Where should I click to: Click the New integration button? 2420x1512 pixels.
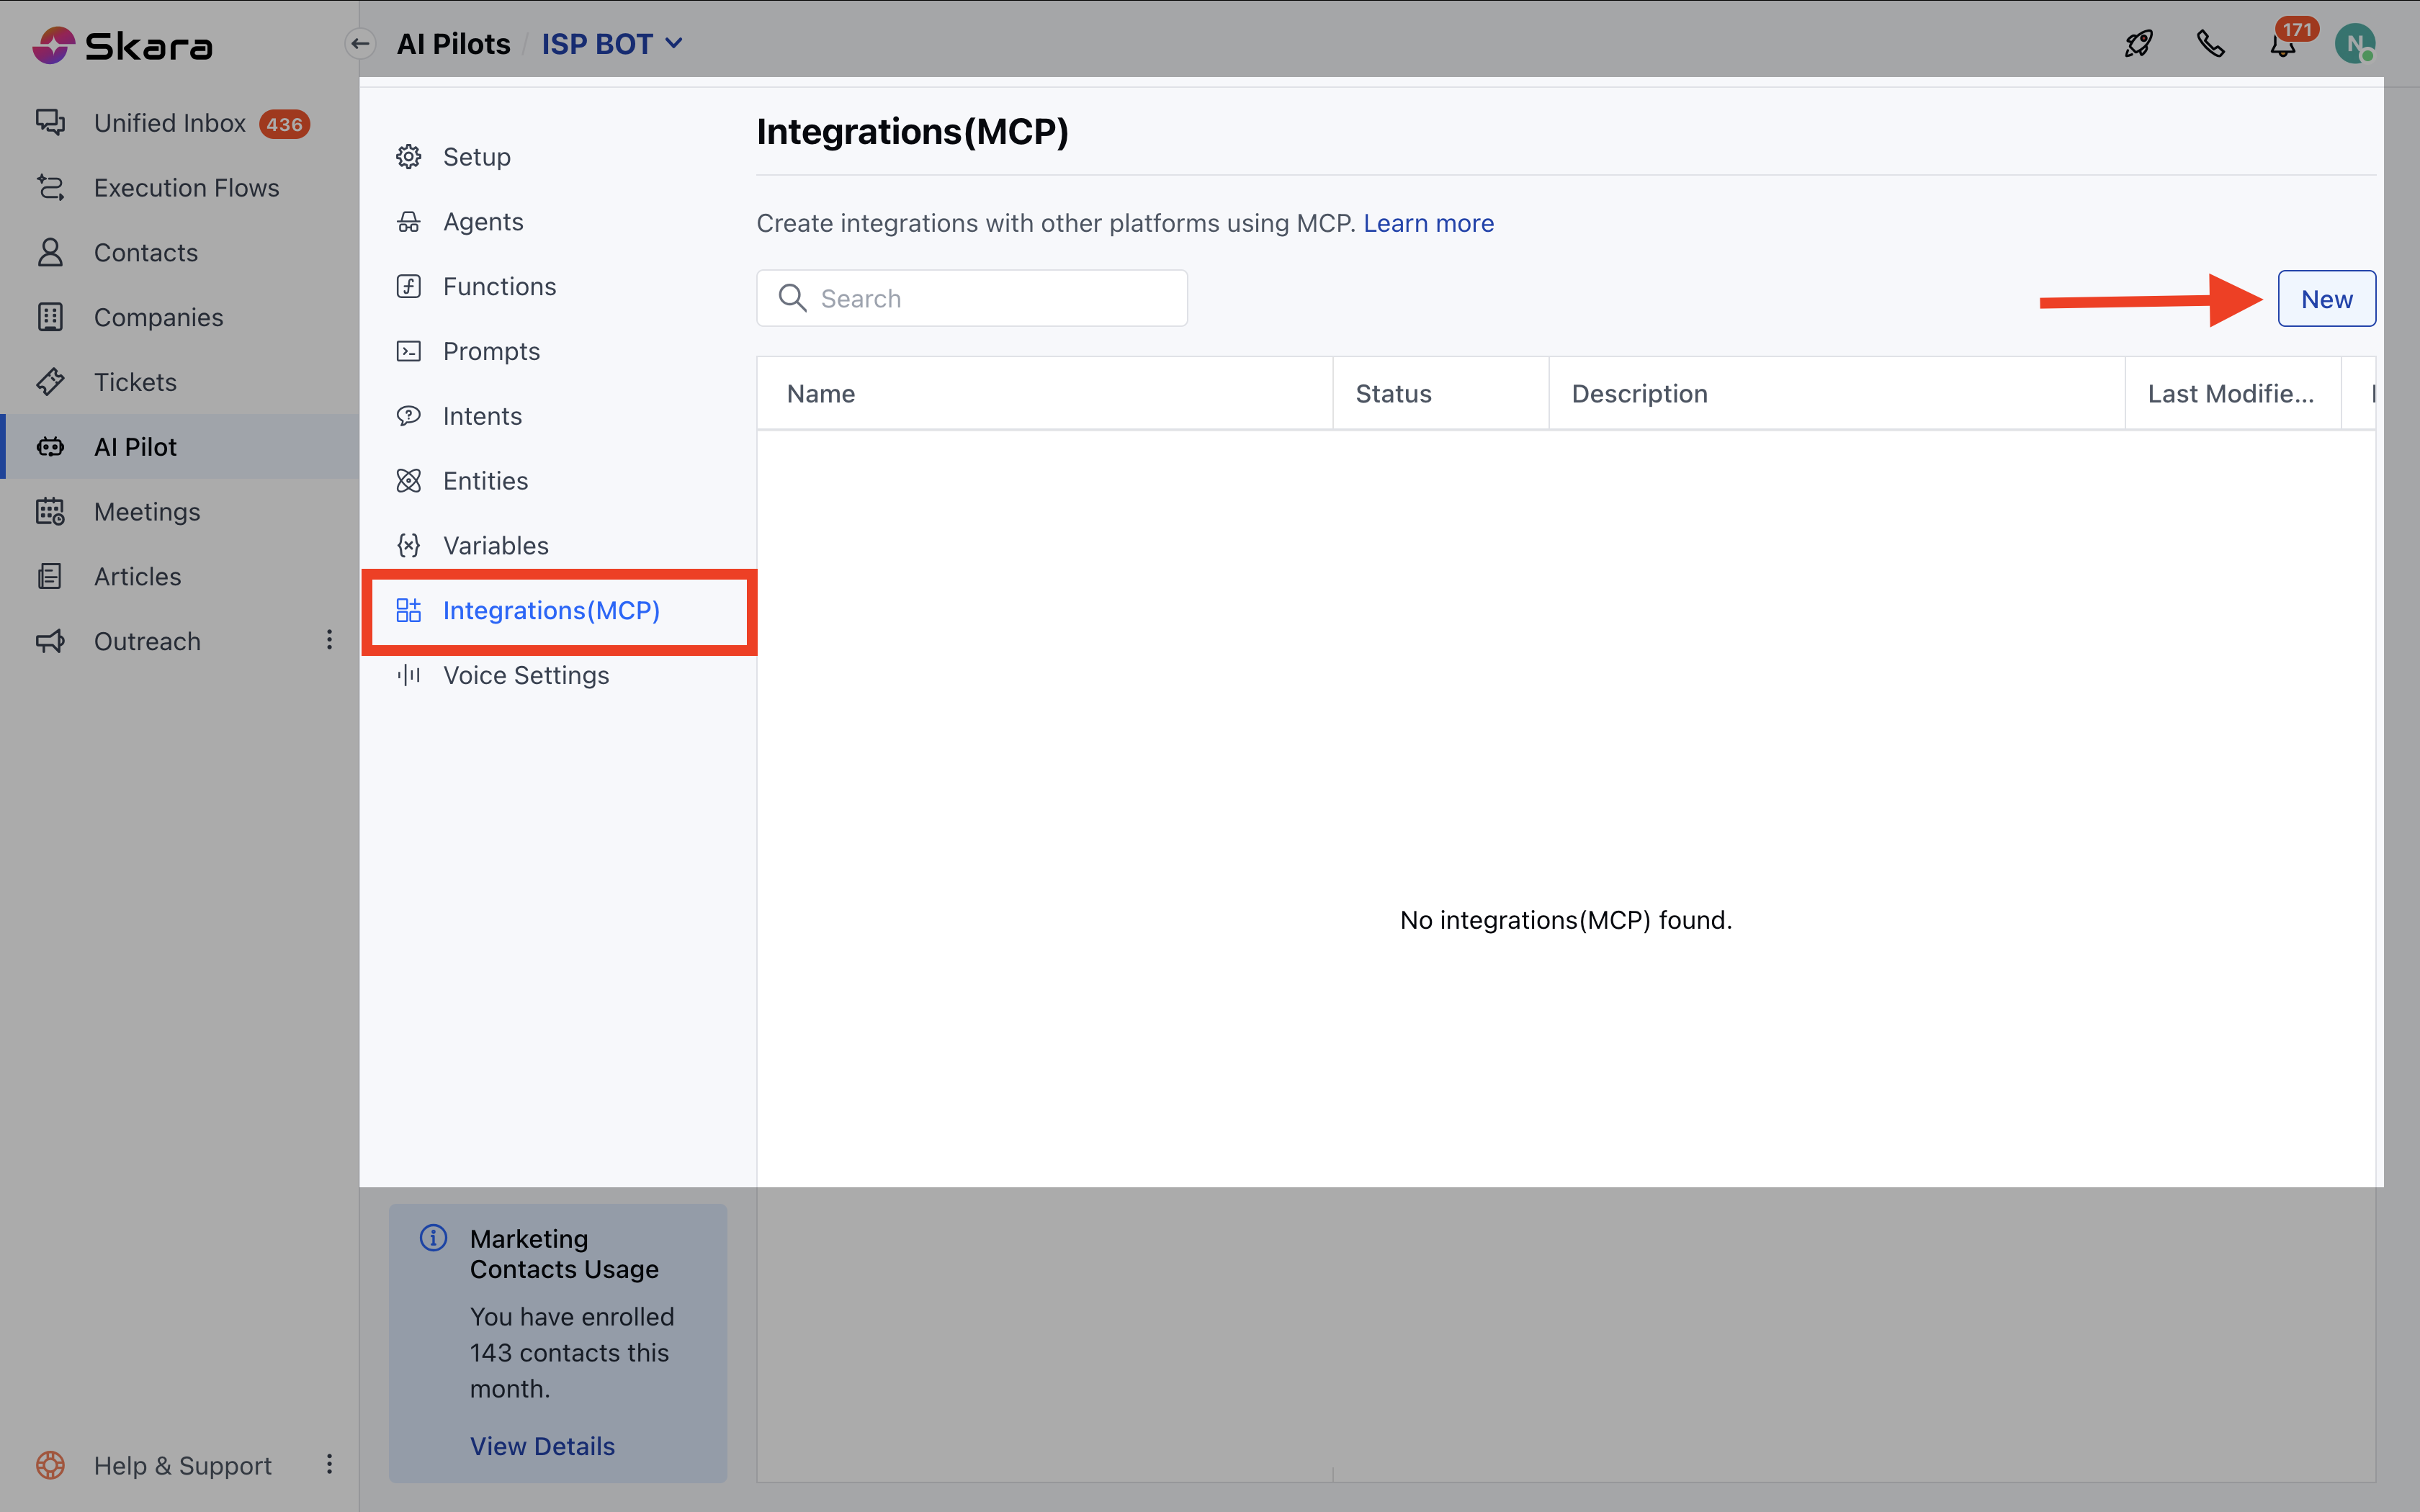point(2326,299)
